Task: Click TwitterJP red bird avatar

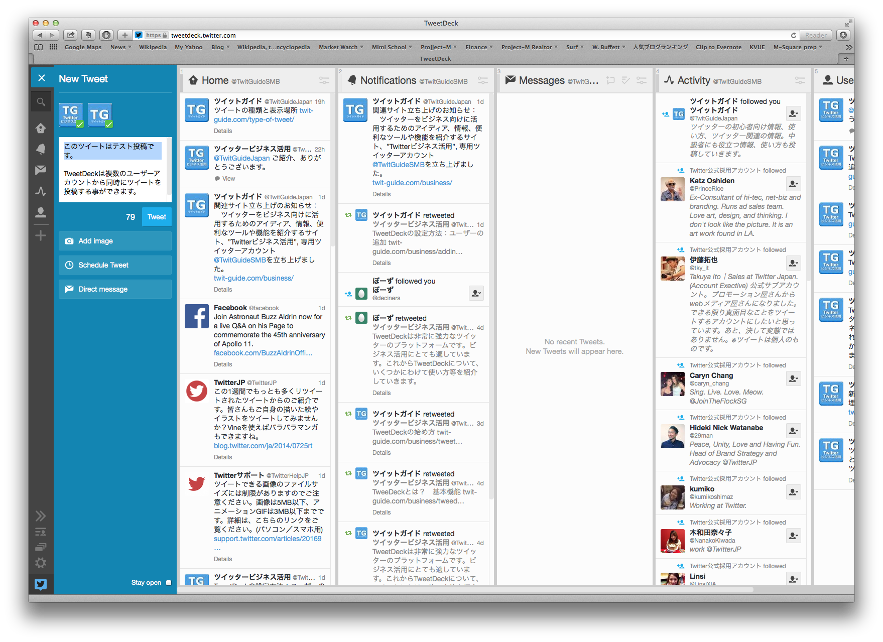Action: tap(197, 391)
